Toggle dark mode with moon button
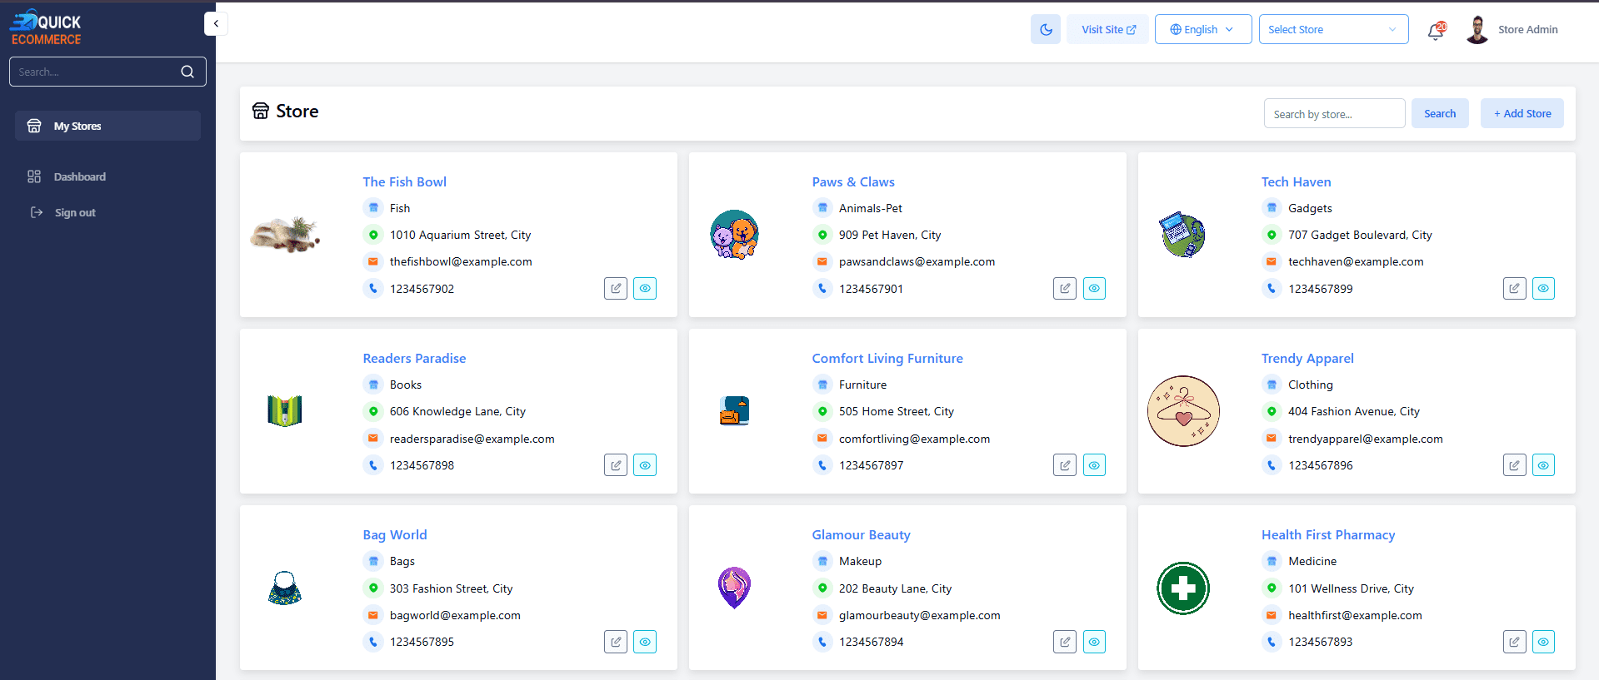Viewport: 1599px width, 680px height. (x=1045, y=29)
